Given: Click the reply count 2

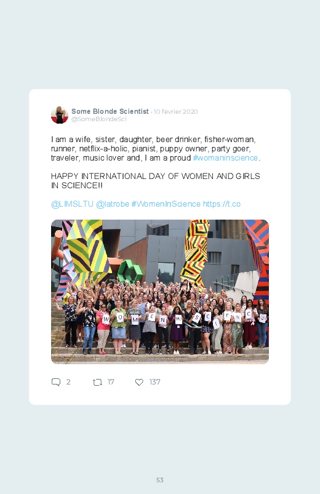Looking at the screenshot, I should coord(68,382).
